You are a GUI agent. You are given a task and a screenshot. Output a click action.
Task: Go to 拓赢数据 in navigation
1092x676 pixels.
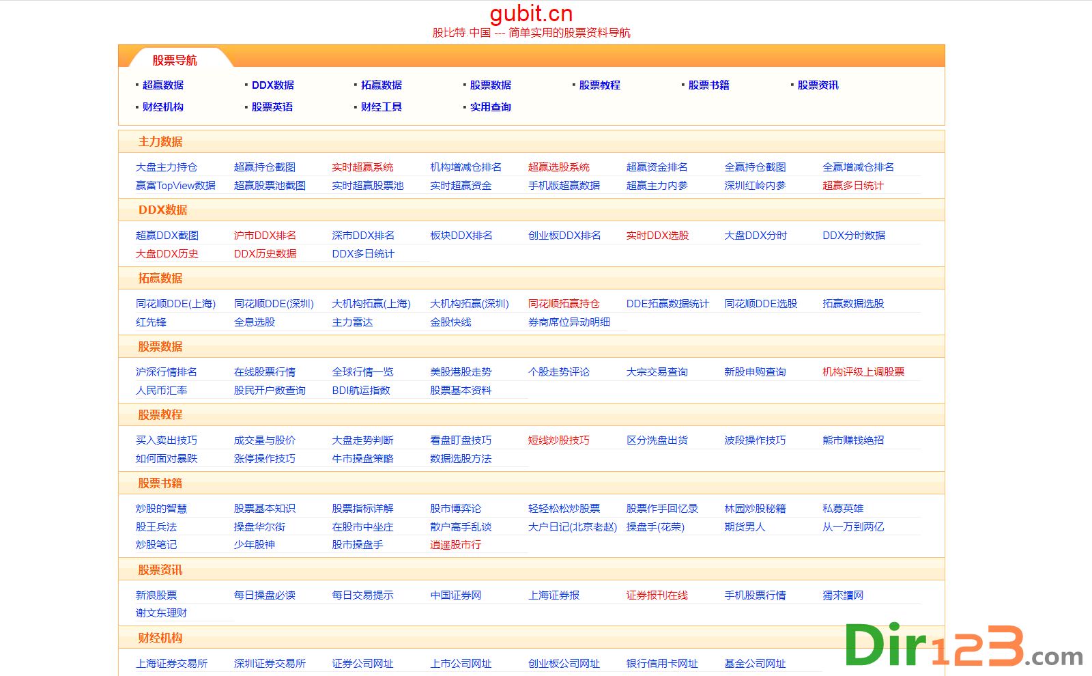(382, 85)
